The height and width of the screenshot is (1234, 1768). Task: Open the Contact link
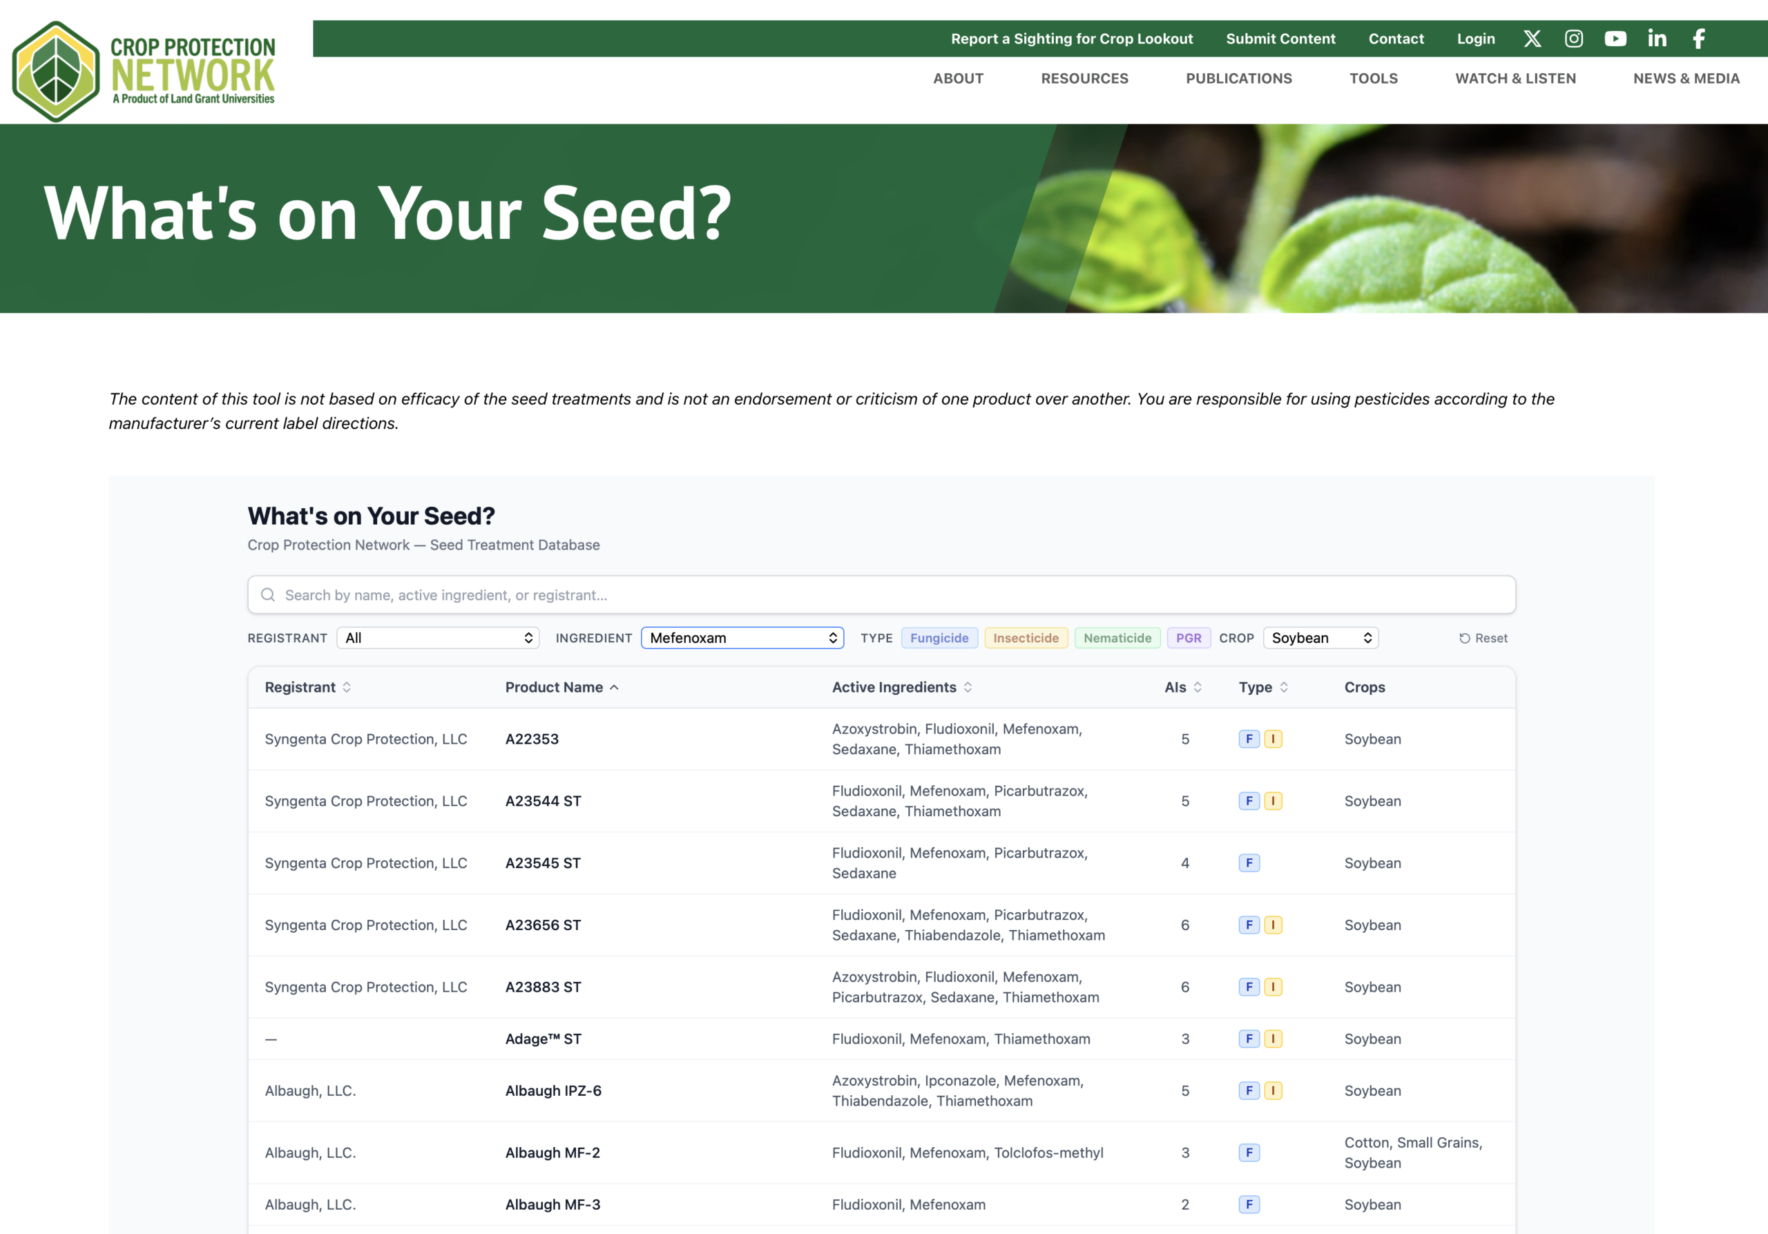point(1395,39)
